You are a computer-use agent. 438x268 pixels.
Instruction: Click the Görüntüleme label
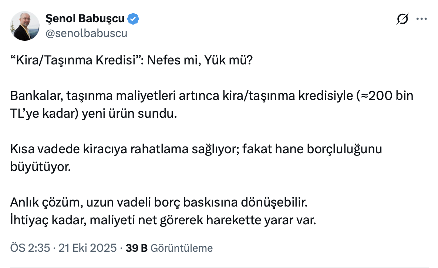pyautogui.click(x=182, y=248)
